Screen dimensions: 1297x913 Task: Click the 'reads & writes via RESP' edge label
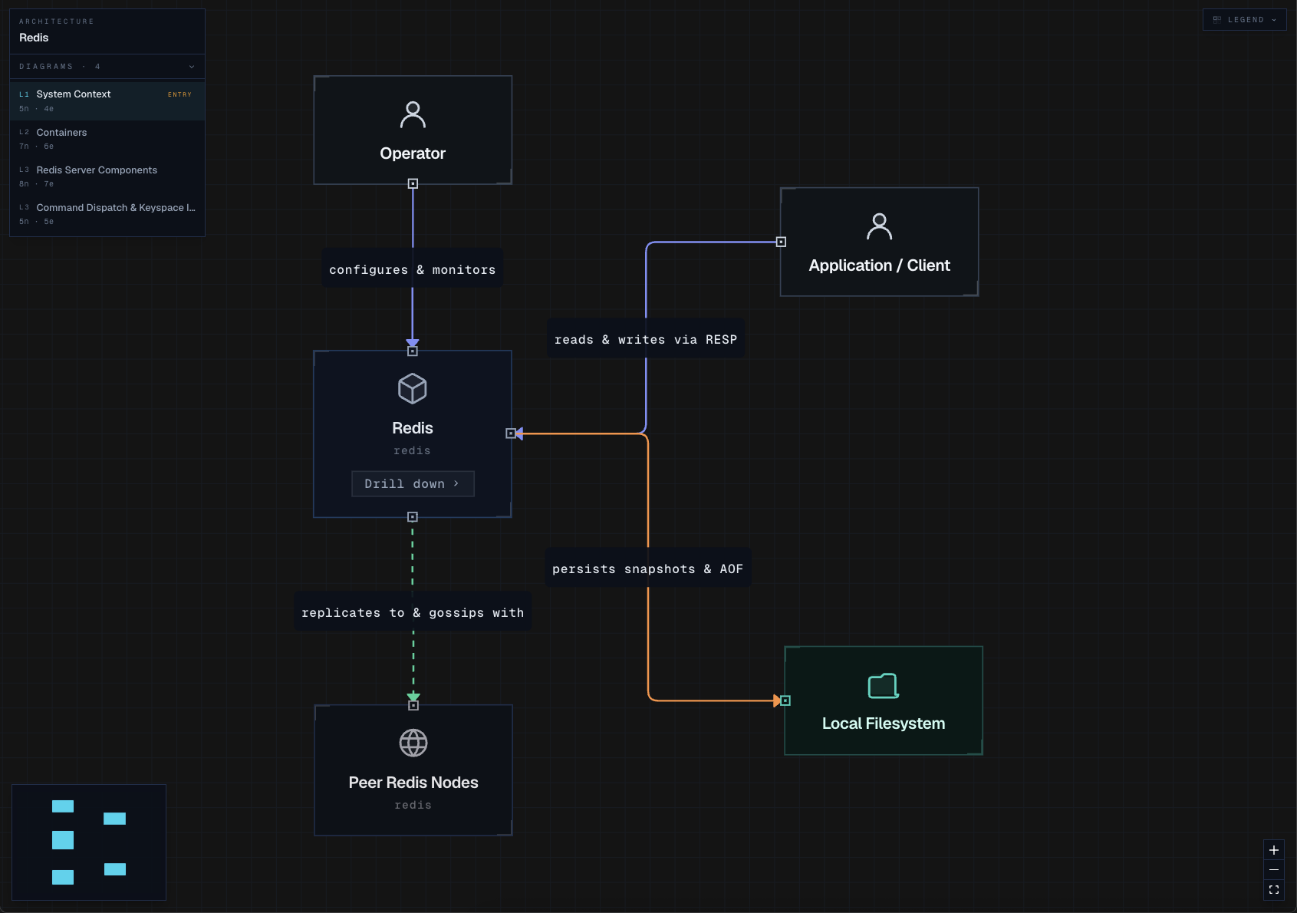(646, 340)
